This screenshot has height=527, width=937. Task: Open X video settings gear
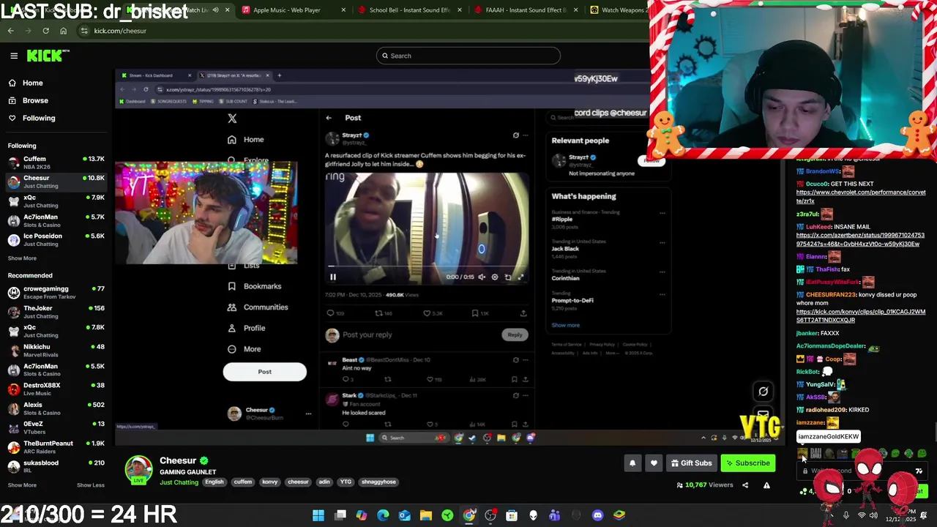[x=495, y=277]
